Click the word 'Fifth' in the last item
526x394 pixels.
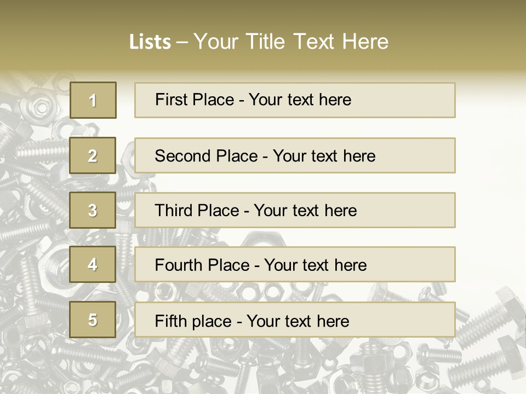(x=171, y=321)
